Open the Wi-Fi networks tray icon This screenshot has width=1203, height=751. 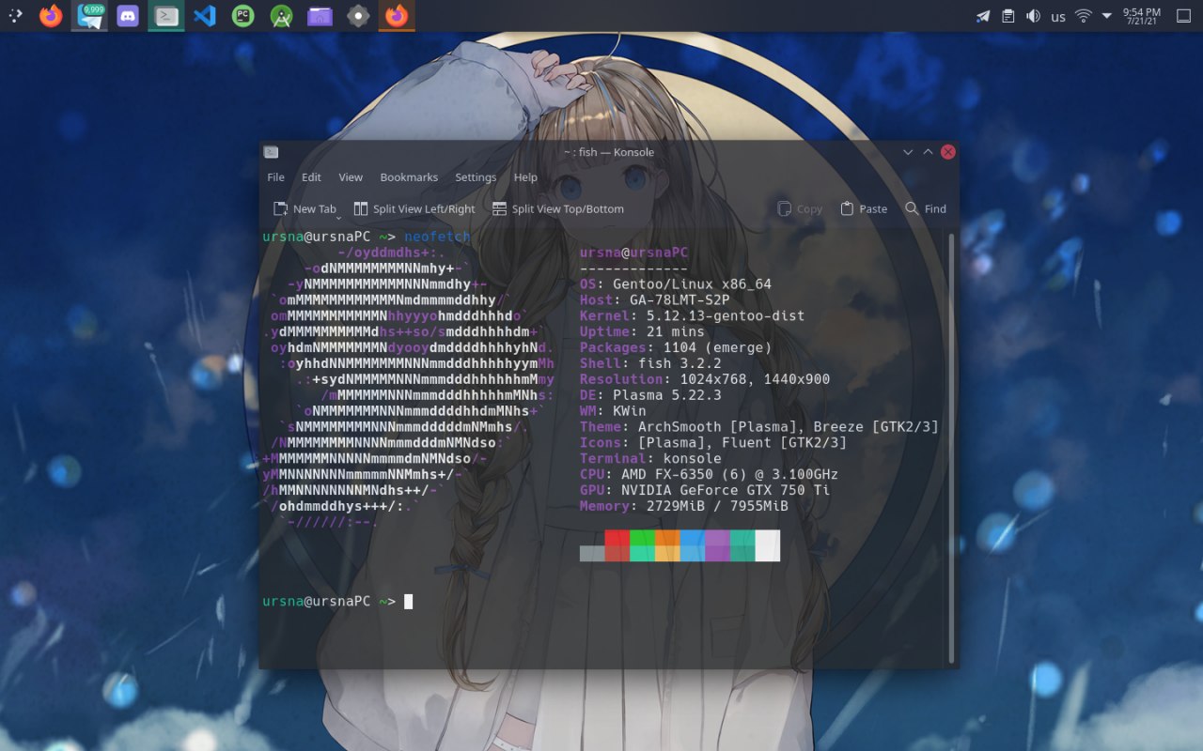pyautogui.click(x=1084, y=16)
